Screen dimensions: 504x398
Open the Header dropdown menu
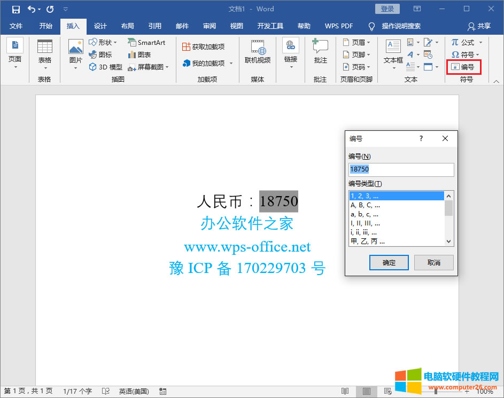coord(354,43)
